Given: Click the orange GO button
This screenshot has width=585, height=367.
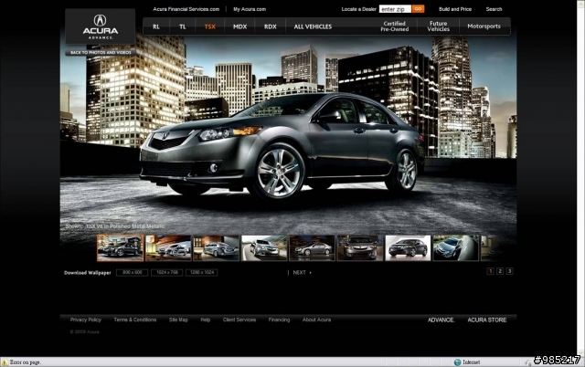Looking at the screenshot, I should [x=419, y=9].
